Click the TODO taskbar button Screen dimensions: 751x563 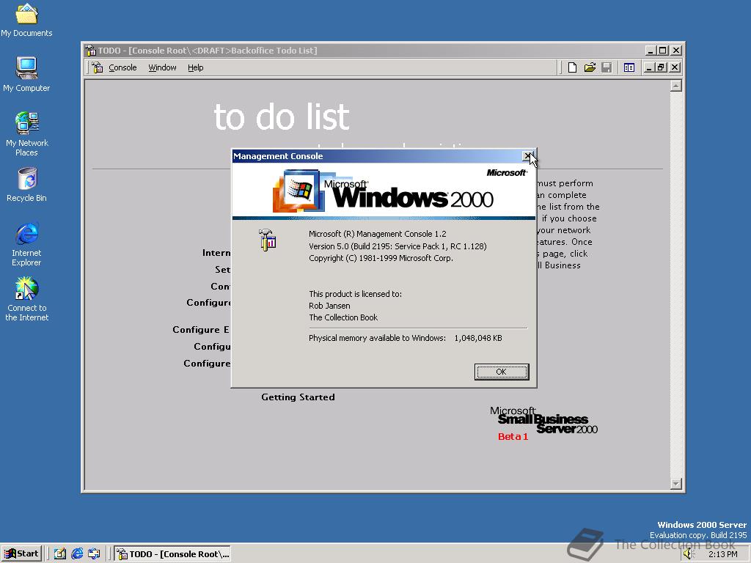coord(172,554)
